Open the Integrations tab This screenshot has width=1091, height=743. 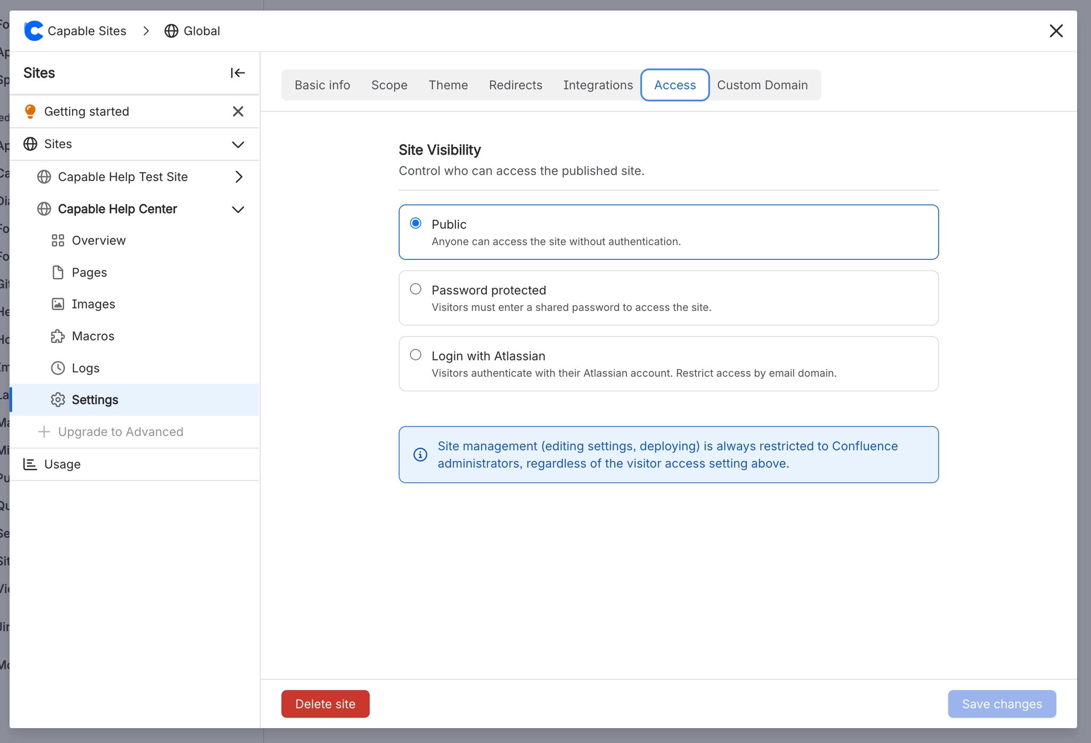[598, 85]
